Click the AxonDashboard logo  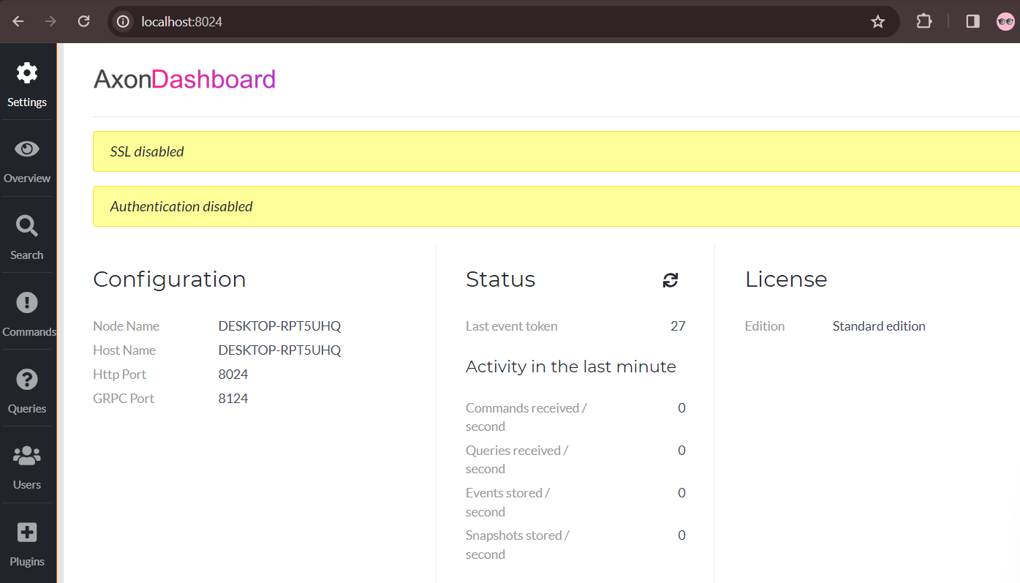click(x=184, y=78)
